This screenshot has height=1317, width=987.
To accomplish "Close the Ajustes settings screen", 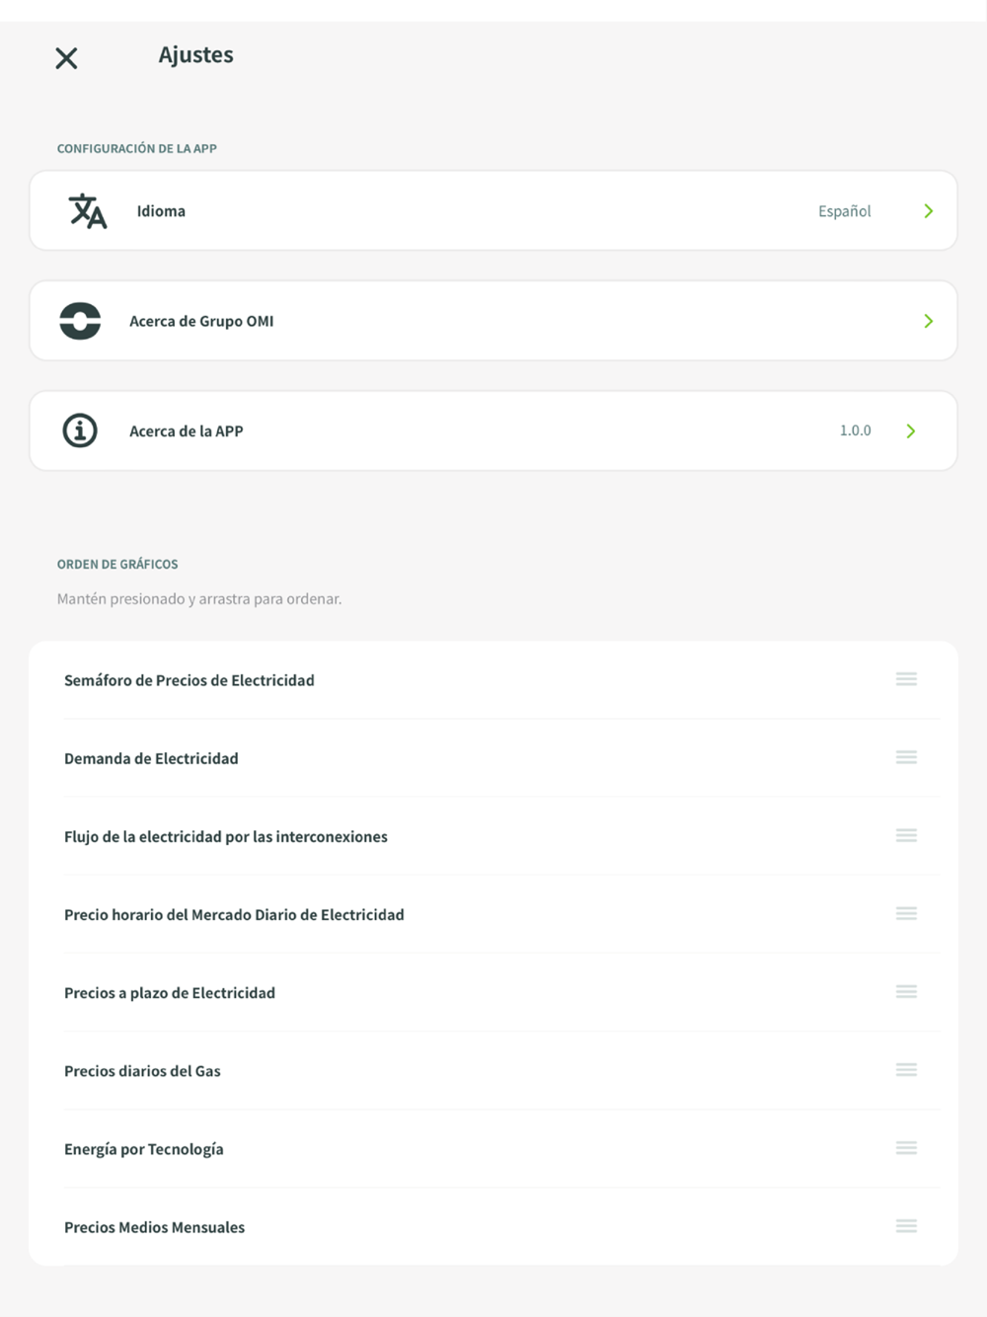I will (x=66, y=58).
